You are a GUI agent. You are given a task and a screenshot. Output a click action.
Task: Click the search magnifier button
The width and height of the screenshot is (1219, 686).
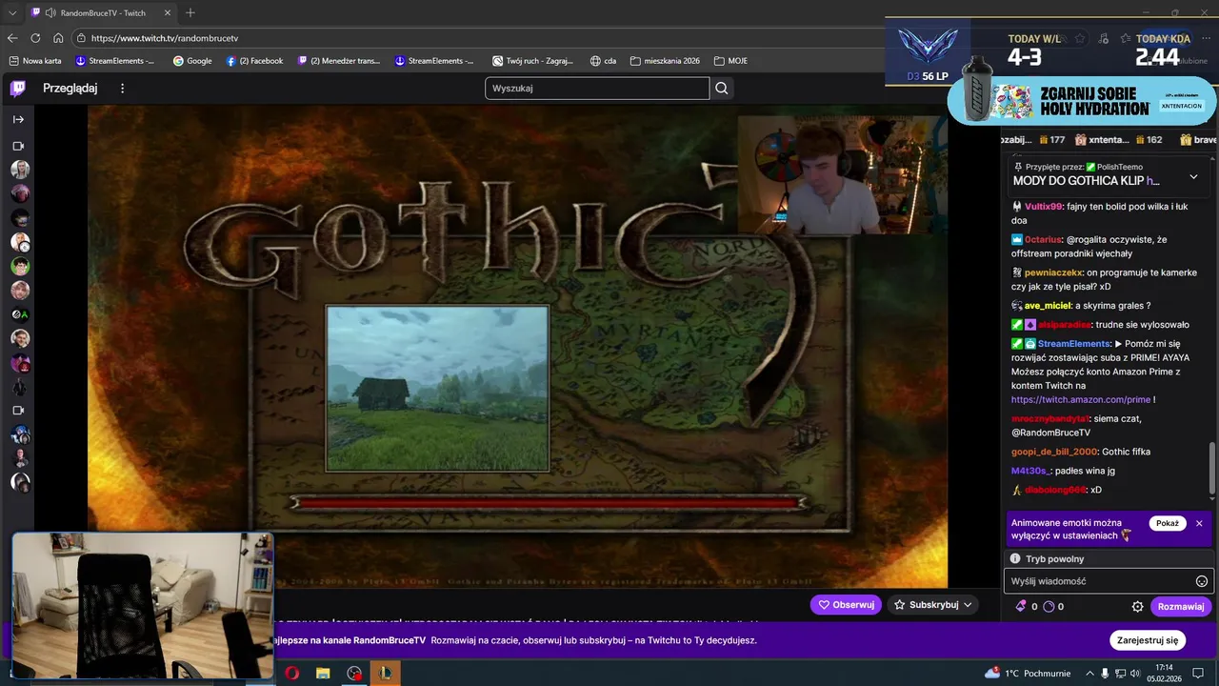point(722,89)
